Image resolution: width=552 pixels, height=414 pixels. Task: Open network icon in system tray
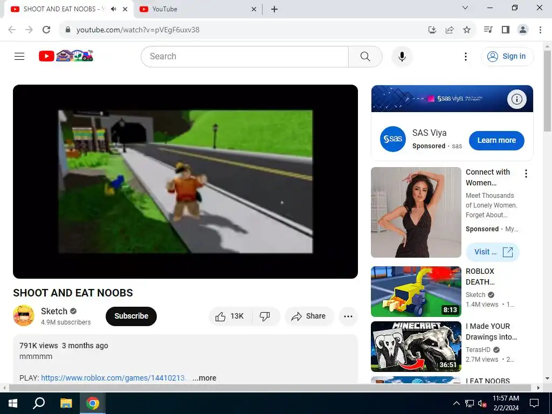pos(470,403)
